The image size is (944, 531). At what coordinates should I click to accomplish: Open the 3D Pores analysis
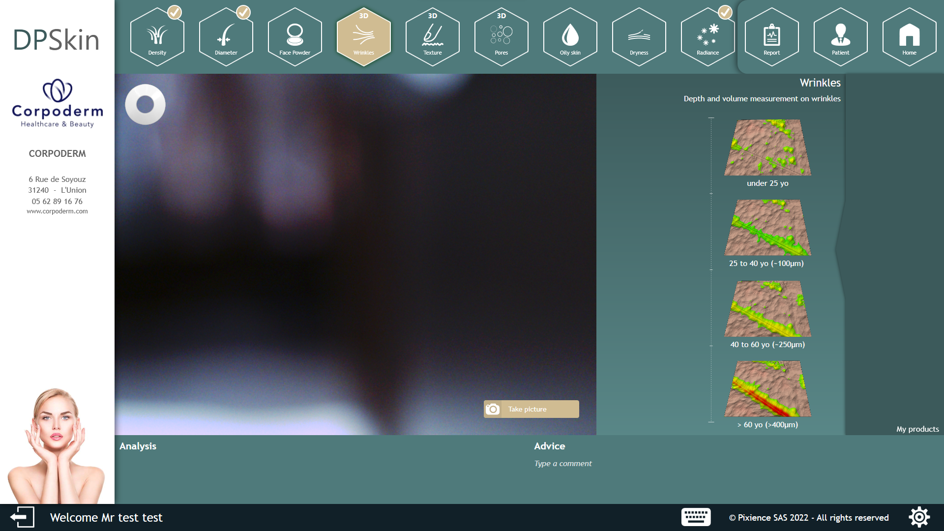[x=501, y=37]
